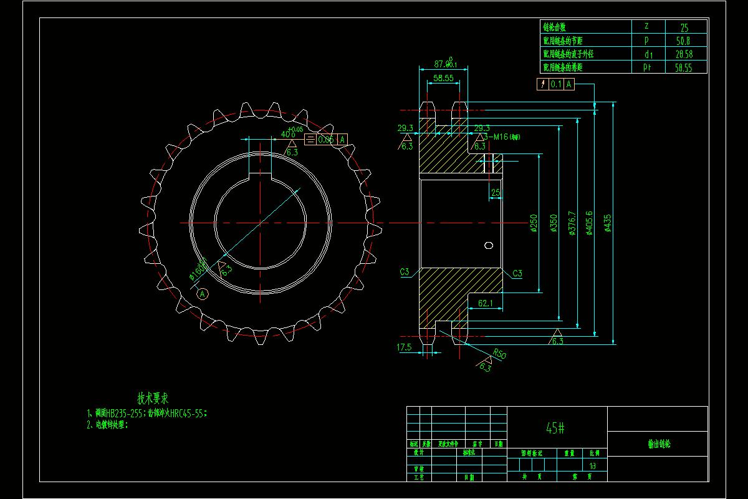748x499 pixels.
Task: Select the ø405.6 diameter dimension
Action: click(590, 223)
